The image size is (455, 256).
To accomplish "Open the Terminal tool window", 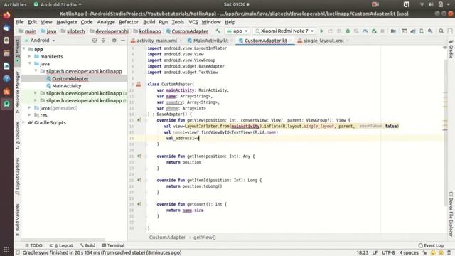I will 113,245.
